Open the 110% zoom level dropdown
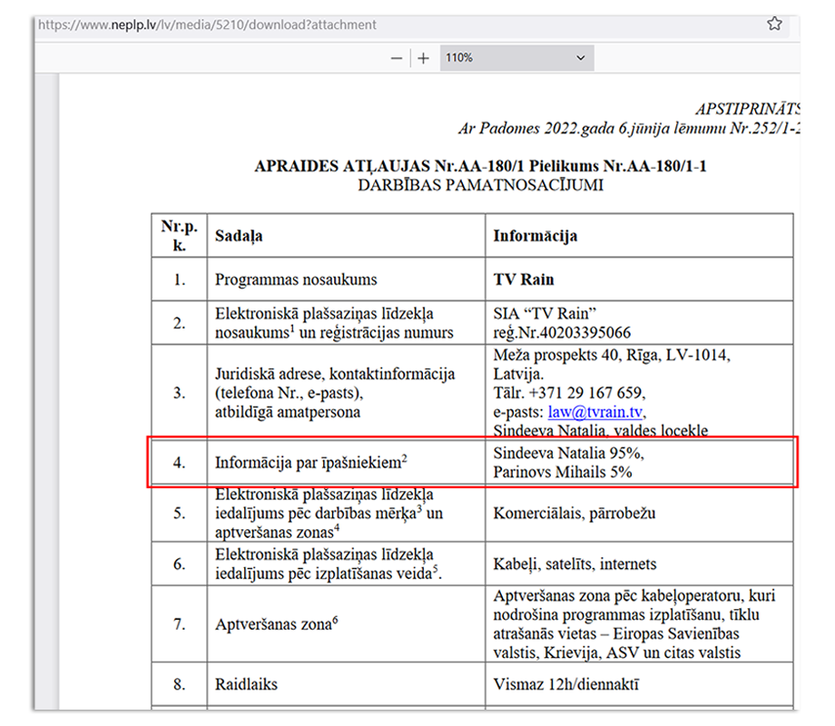 tap(516, 58)
